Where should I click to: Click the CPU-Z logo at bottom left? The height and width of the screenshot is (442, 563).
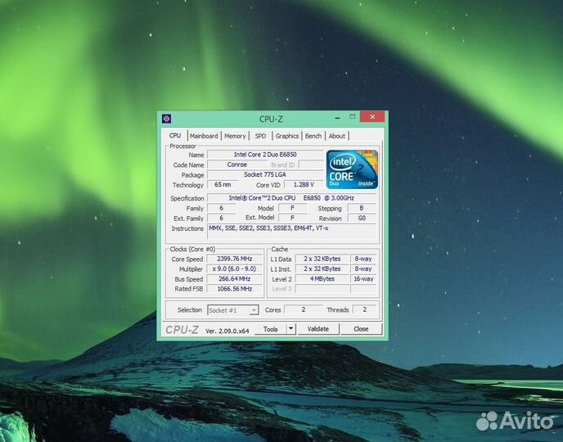point(182,330)
